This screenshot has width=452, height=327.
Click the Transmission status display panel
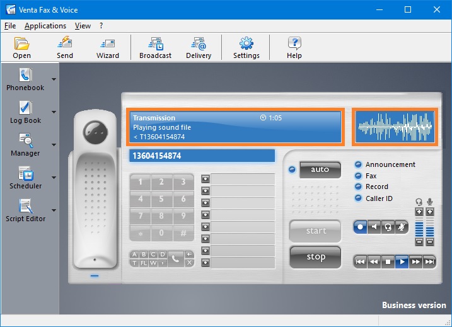tap(235, 127)
